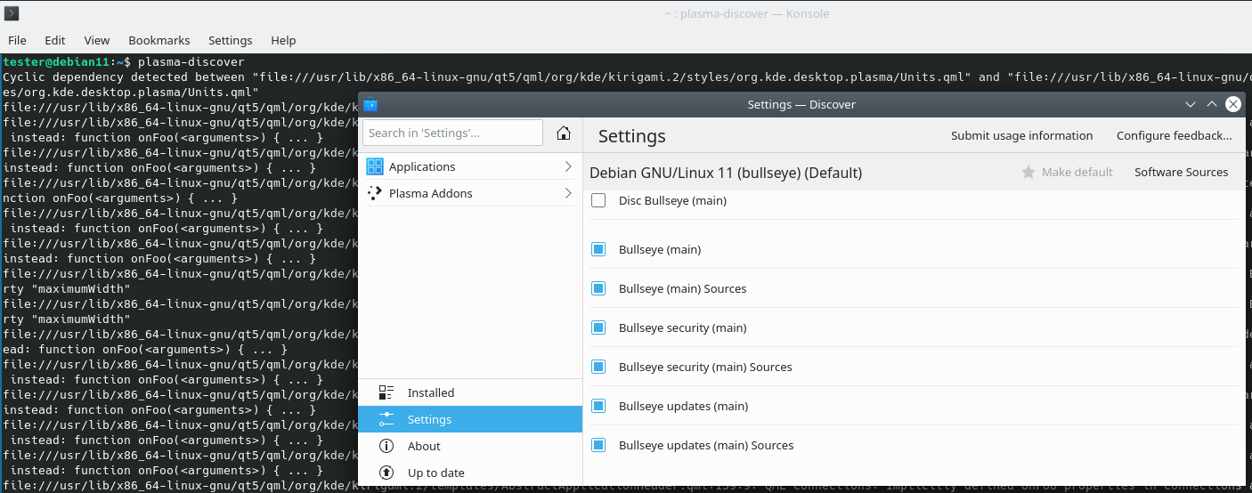
Task: Enable the Disc Bullseye (main) checkbox
Action: (x=598, y=200)
